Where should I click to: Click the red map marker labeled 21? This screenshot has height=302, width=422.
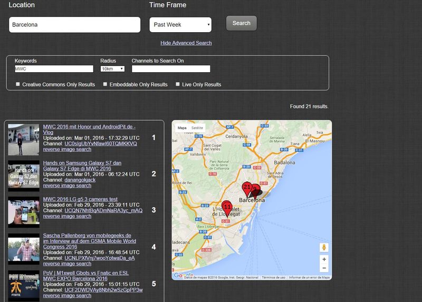click(x=247, y=188)
